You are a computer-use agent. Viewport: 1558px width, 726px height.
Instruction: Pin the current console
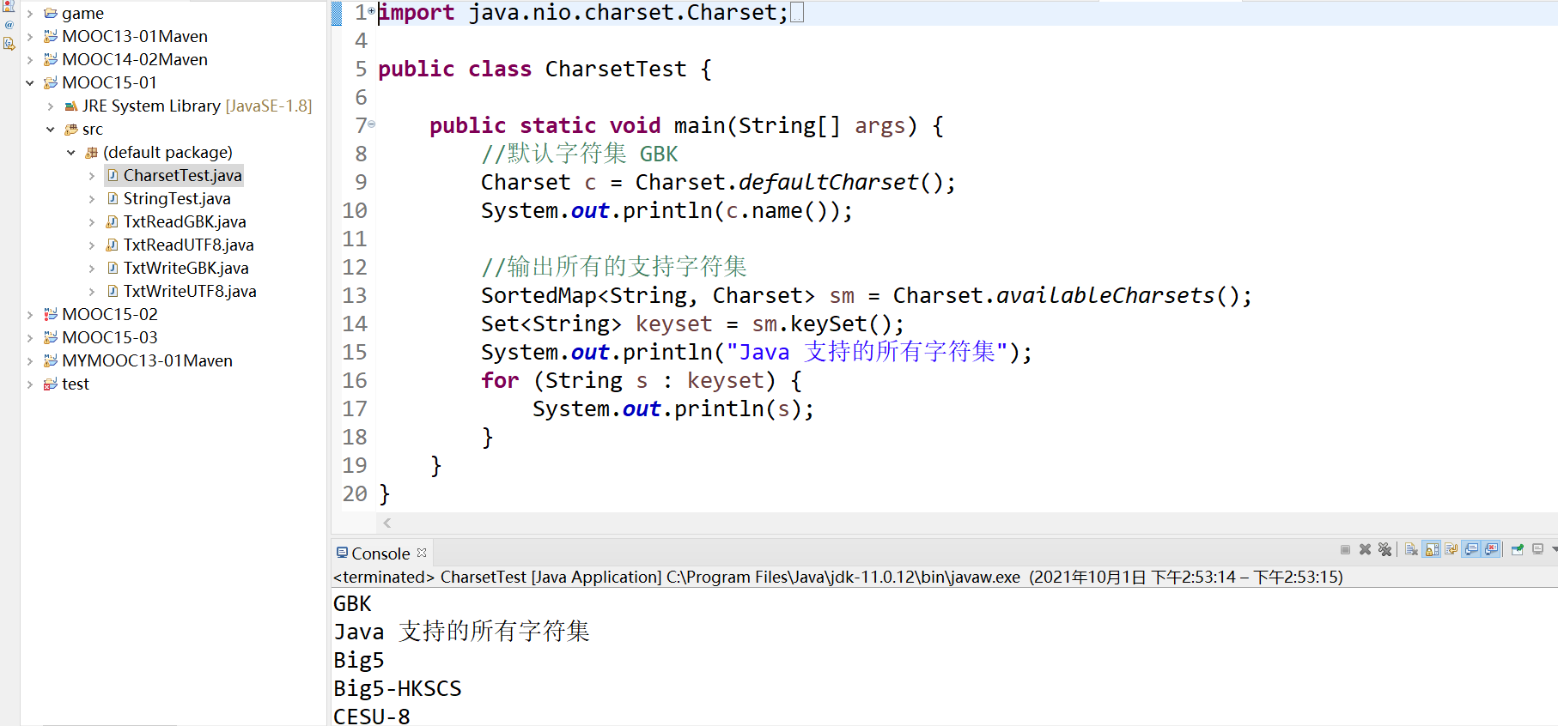pos(1518,549)
